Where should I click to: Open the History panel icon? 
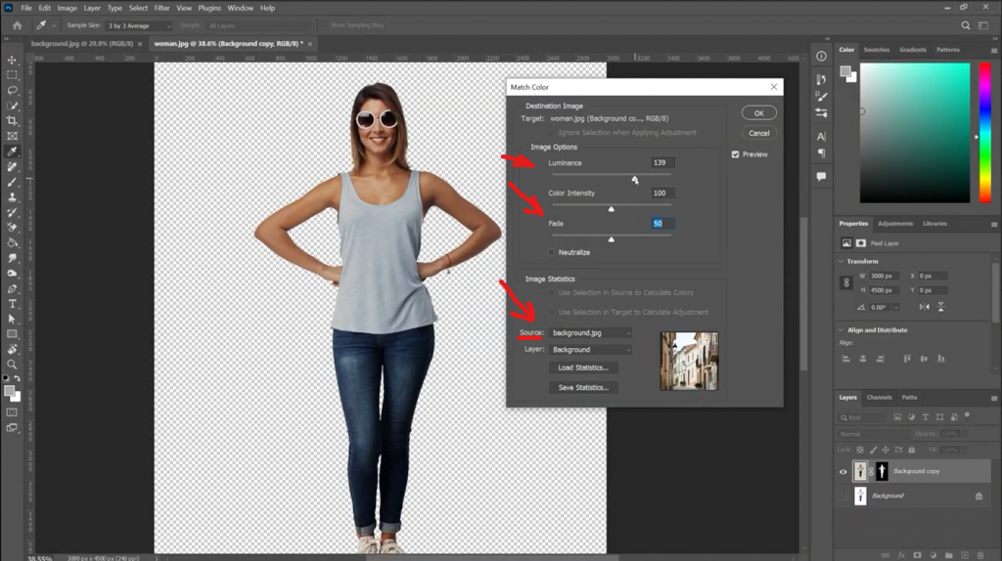pos(821,79)
